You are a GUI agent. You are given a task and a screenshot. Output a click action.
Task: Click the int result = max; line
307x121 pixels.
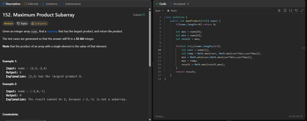pos(188,39)
